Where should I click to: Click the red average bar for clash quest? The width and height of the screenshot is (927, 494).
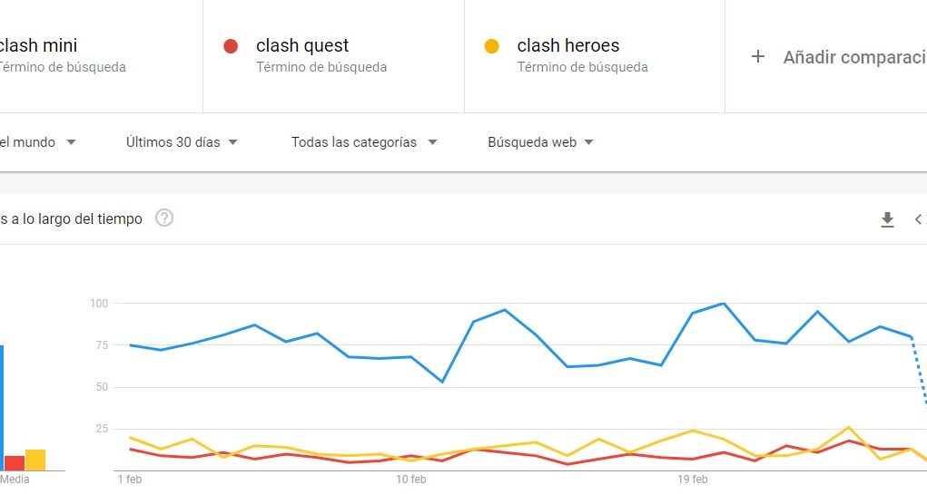15,463
